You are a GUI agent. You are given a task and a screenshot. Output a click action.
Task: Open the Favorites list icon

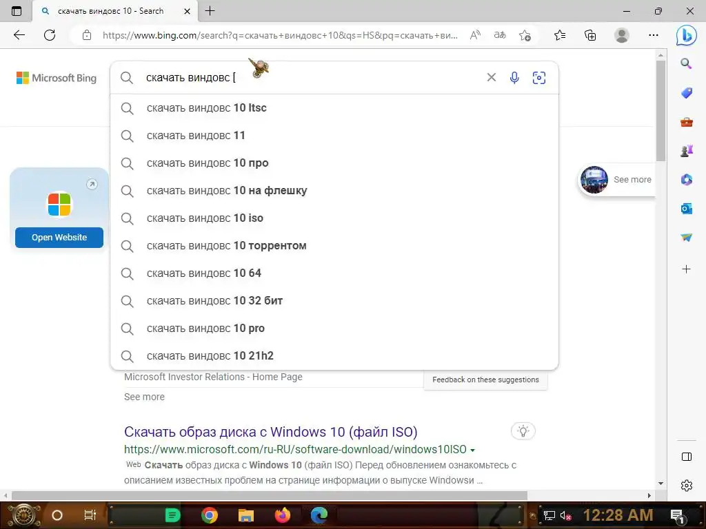(560, 35)
